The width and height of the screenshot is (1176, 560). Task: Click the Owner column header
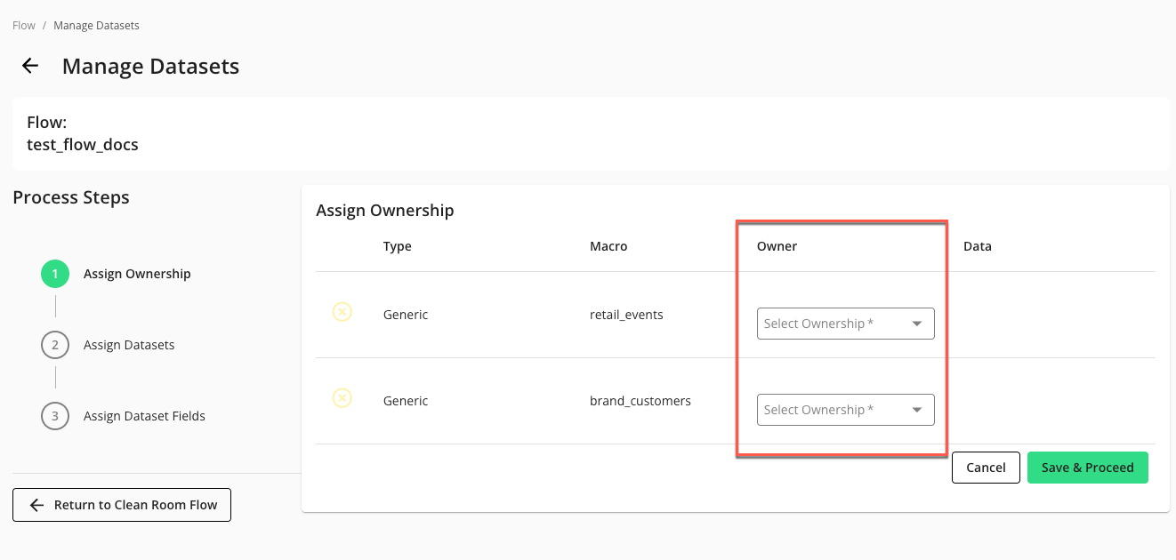tap(777, 246)
